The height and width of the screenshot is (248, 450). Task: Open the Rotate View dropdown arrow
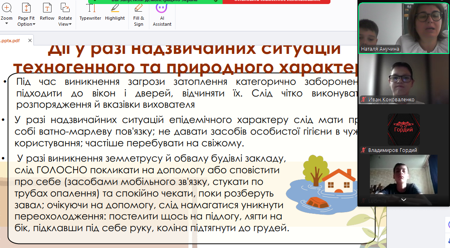[x=70, y=24]
